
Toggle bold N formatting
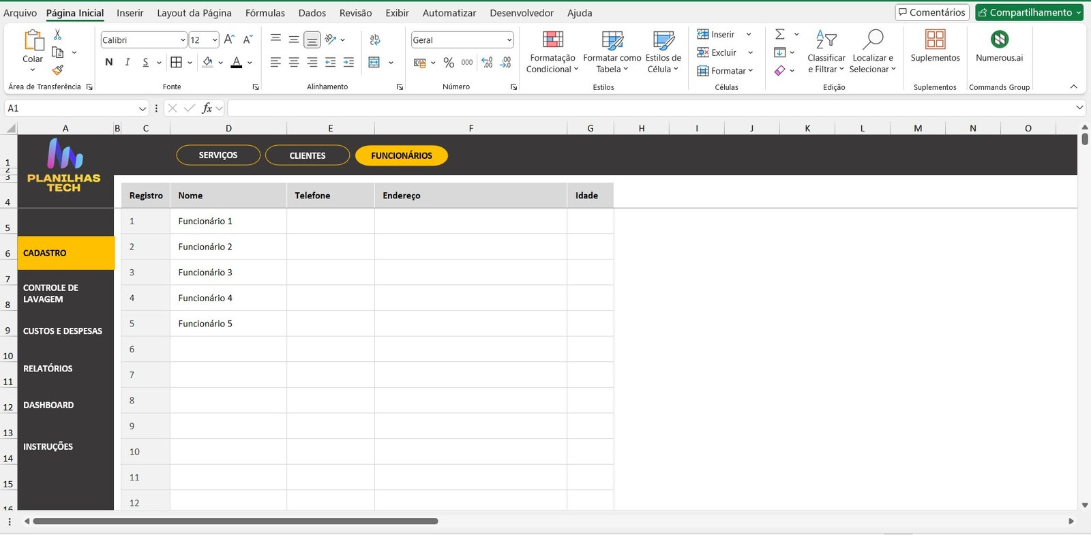pyautogui.click(x=109, y=62)
